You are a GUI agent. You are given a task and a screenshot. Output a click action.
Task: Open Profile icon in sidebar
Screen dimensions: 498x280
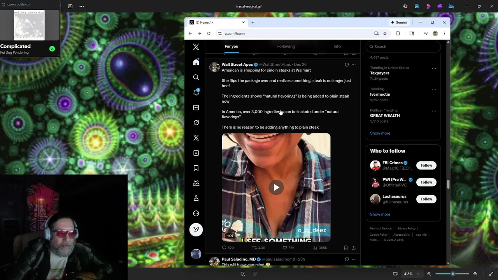pos(196,198)
